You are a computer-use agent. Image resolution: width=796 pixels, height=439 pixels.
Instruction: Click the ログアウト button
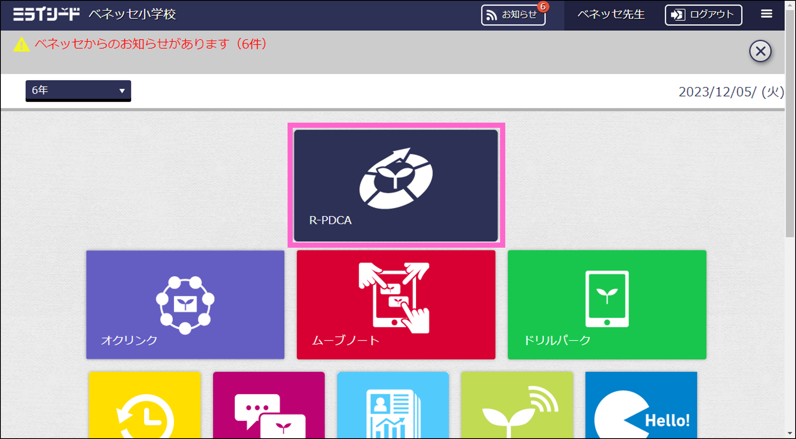pos(703,15)
